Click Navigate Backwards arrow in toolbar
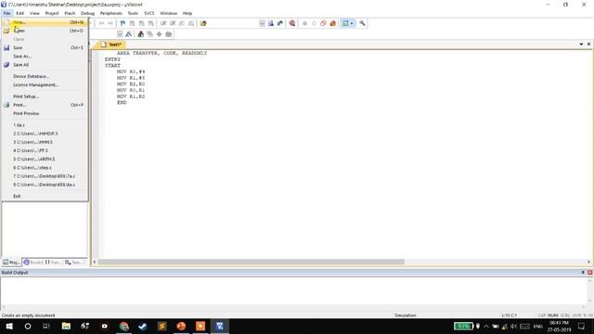 [x=101, y=23]
